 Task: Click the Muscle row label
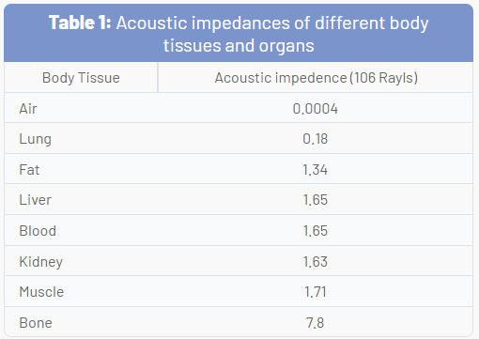41,292
